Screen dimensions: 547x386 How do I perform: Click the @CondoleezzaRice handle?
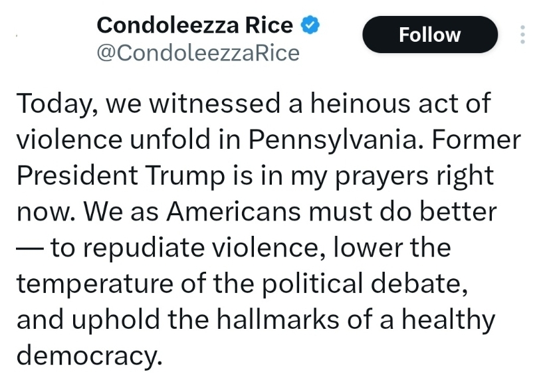click(x=198, y=52)
